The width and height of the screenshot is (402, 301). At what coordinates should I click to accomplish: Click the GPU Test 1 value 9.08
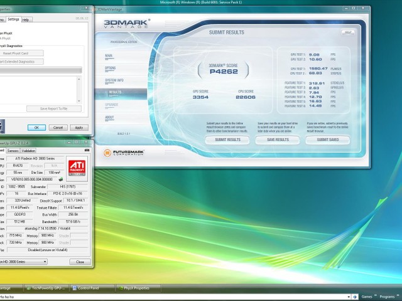click(314, 55)
